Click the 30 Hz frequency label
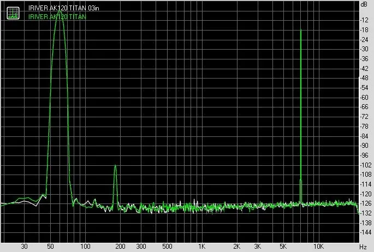 pos(24,247)
